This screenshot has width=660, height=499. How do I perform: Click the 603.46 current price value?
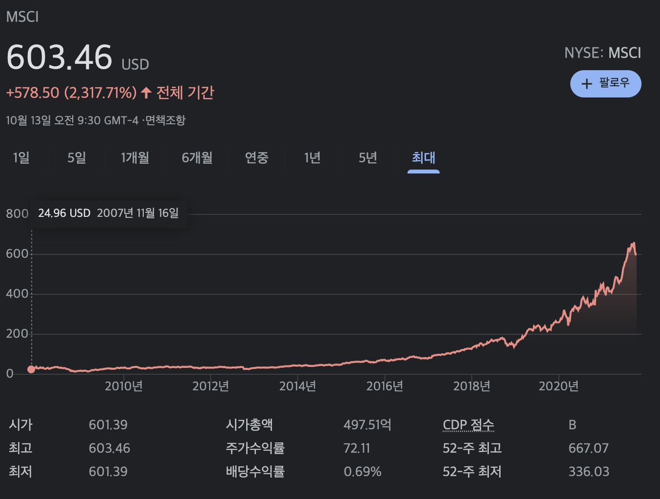pyautogui.click(x=59, y=57)
